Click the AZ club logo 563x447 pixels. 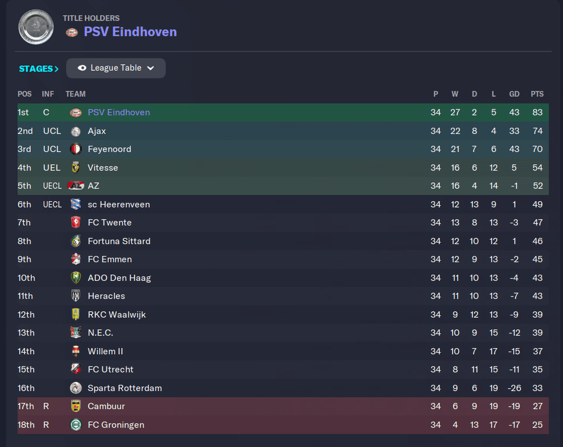click(76, 186)
